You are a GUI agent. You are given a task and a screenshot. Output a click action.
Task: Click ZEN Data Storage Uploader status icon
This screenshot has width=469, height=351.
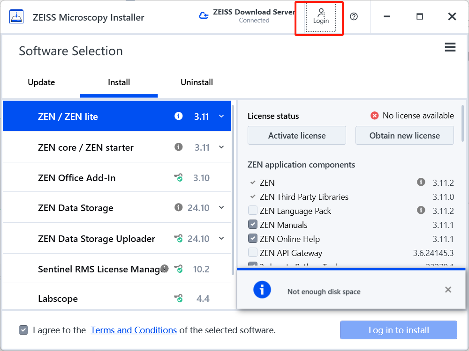coord(179,239)
